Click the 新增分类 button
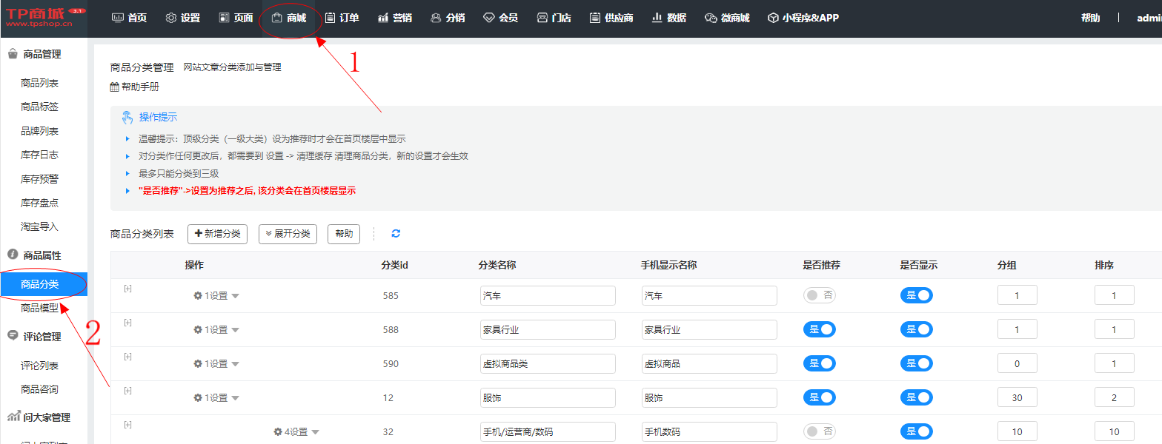1162x444 pixels. click(x=217, y=234)
